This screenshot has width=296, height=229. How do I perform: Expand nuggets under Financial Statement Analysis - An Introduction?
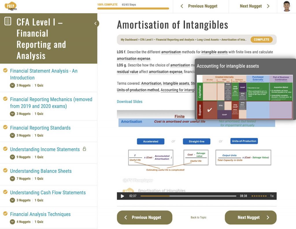[12, 85]
